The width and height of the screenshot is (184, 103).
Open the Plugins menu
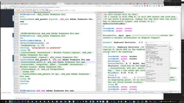pos(43,9)
